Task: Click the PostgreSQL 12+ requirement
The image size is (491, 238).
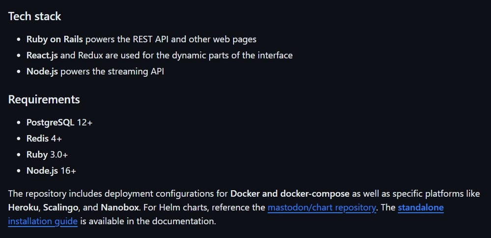Action: click(59, 122)
